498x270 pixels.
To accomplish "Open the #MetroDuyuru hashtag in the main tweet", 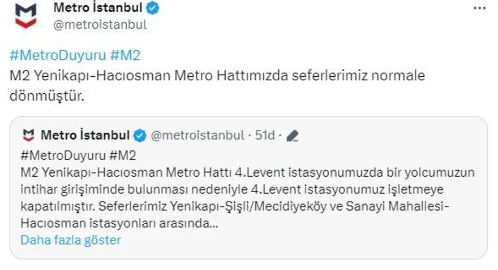I will (x=56, y=55).
